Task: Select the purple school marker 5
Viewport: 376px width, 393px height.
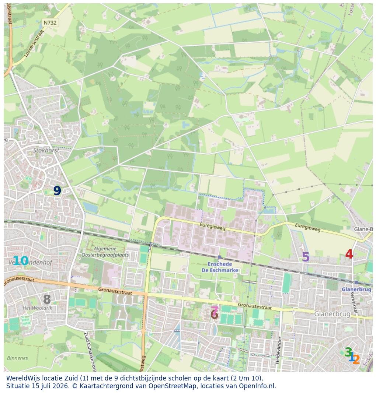Action: [306, 257]
